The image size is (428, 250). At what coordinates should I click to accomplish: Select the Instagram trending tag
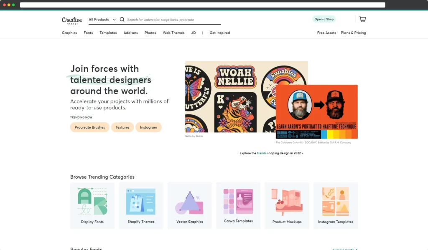pyautogui.click(x=148, y=127)
